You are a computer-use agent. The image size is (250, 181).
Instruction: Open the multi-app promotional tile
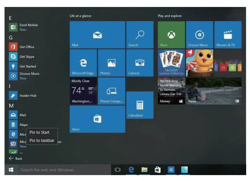point(228,63)
